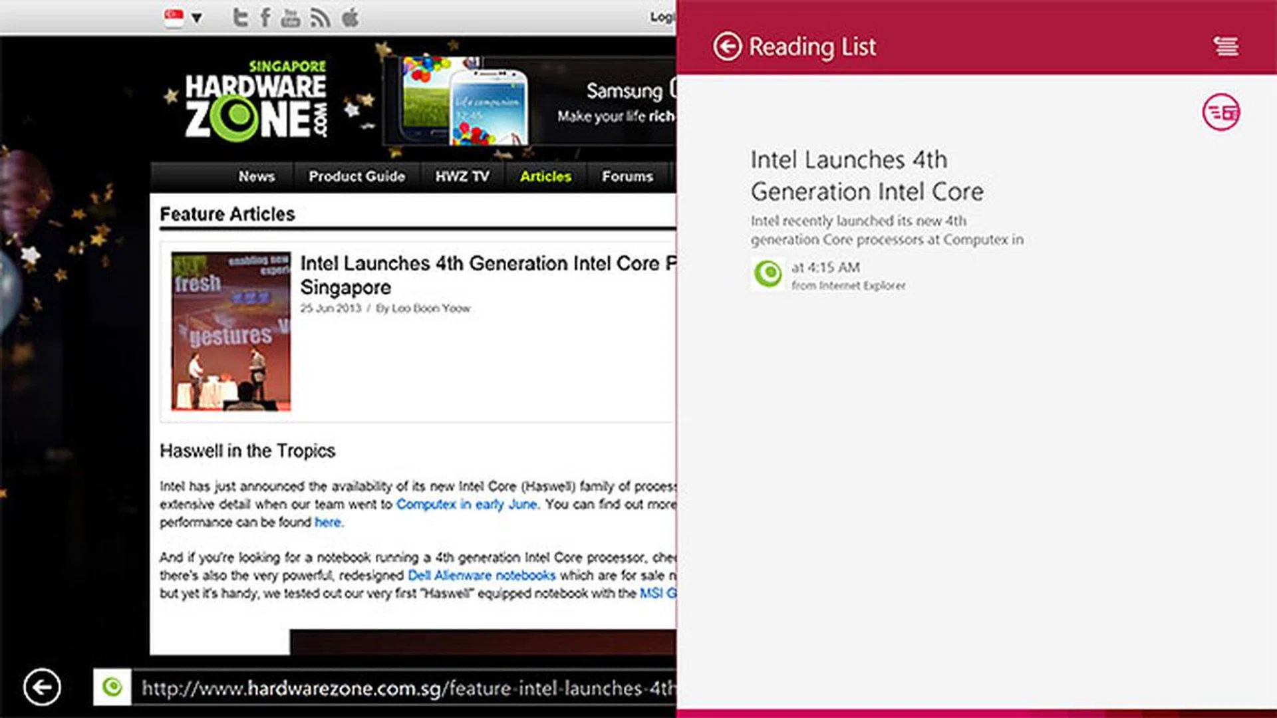Open the News menu tab
This screenshot has width=1277, height=718.
pos(256,176)
